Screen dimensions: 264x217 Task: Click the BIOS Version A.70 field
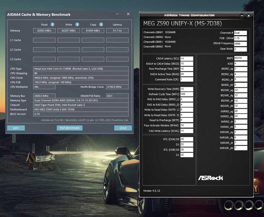(x=81, y=114)
